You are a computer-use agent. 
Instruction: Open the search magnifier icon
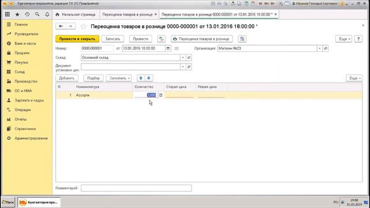pos(37,14)
